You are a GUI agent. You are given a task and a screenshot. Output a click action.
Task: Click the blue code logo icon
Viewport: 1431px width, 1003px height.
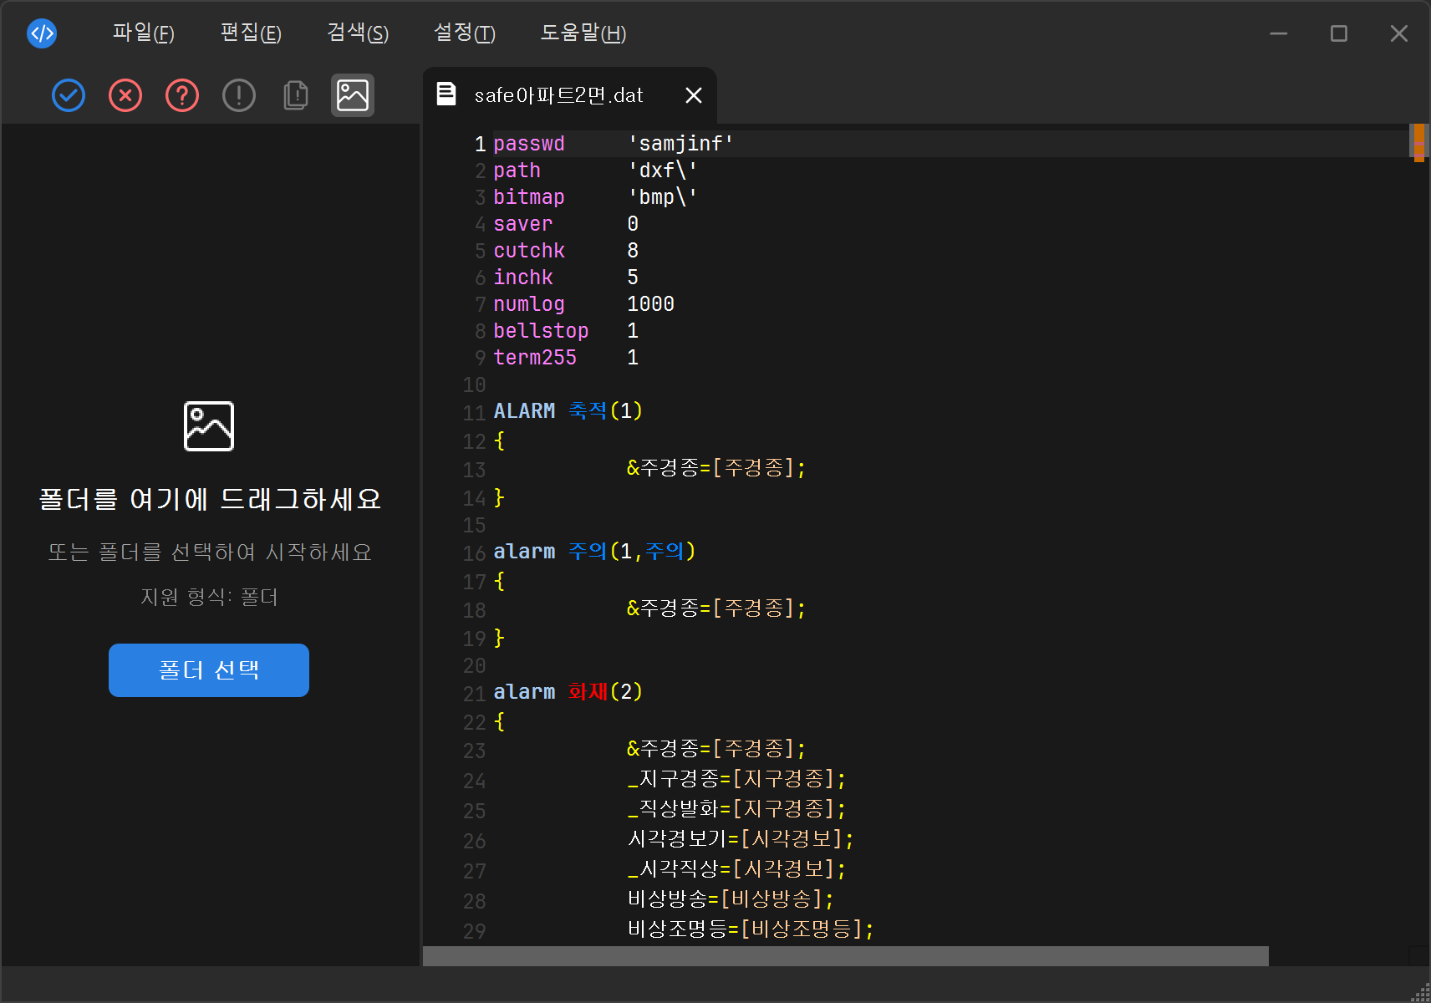(42, 33)
